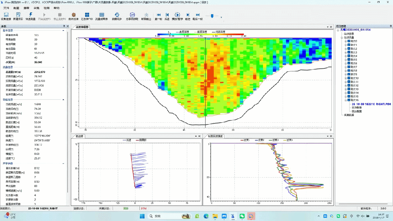Open the 汇总表F10 summary table

pyautogui.click(x=87, y=15)
